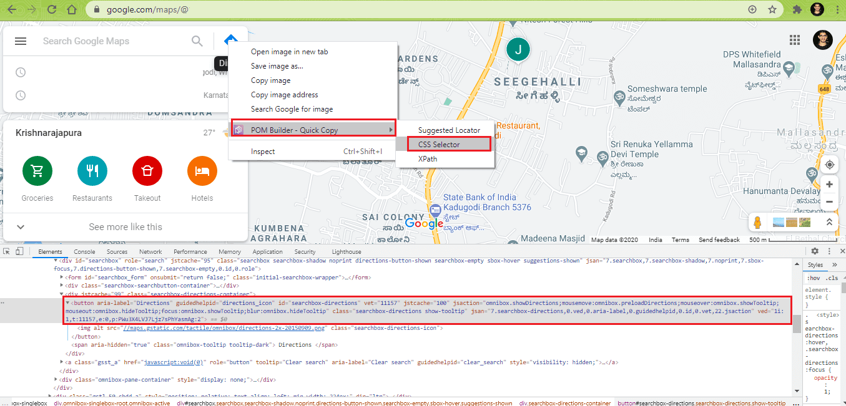The width and height of the screenshot is (846, 406).
Task: Switch to Network tab in DevTools
Action: 151,252
